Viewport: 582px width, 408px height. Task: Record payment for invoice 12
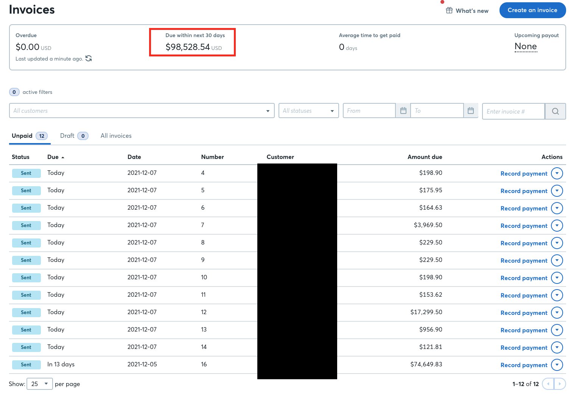coord(524,313)
